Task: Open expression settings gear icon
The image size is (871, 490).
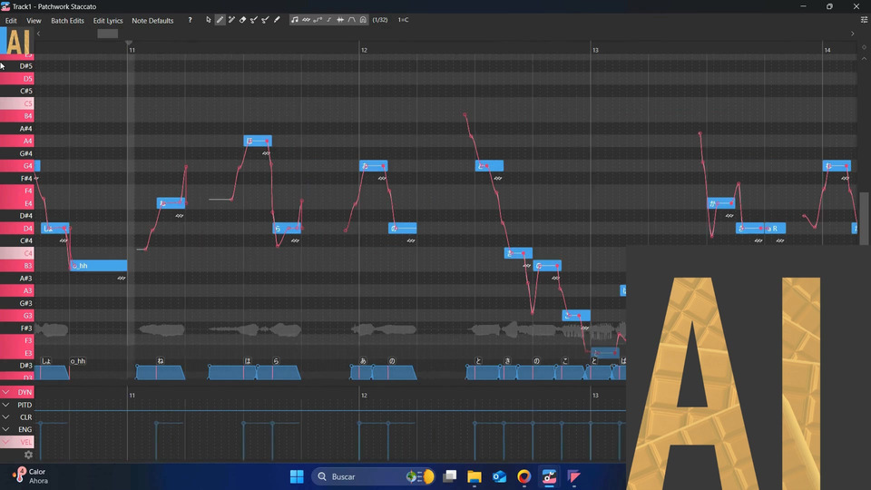Action: pyautogui.click(x=28, y=455)
